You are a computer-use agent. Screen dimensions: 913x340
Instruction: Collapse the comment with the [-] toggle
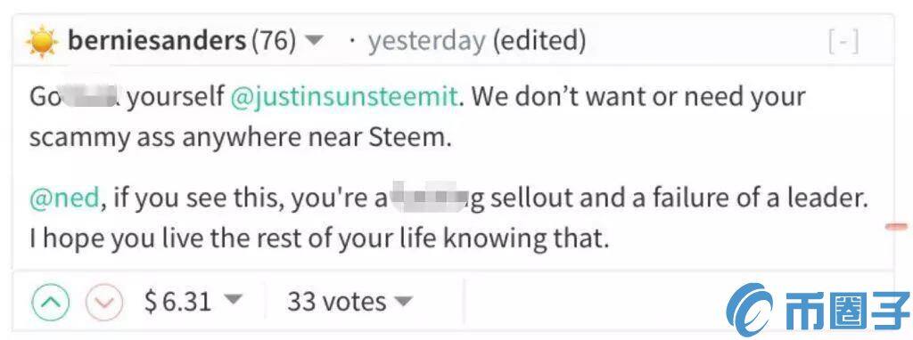pyautogui.click(x=843, y=42)
